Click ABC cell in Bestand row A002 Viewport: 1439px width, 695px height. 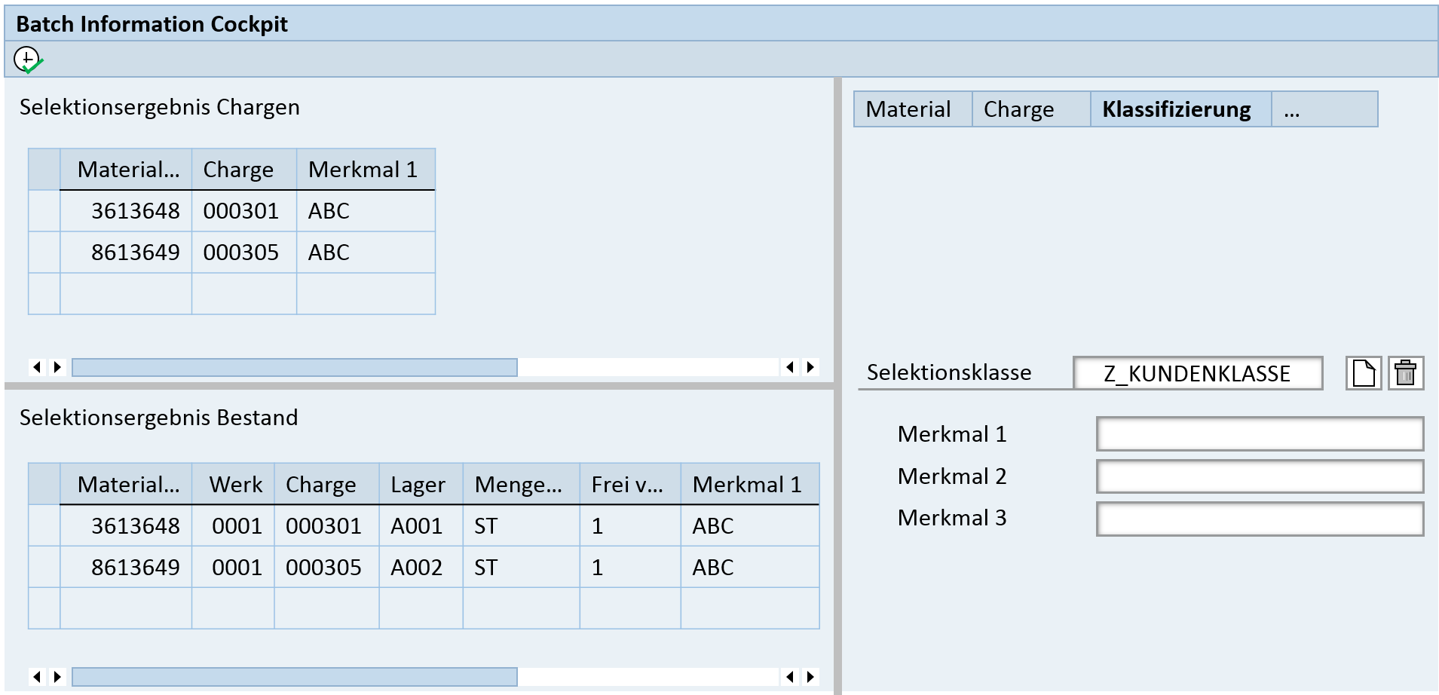[x=750, y=567]
